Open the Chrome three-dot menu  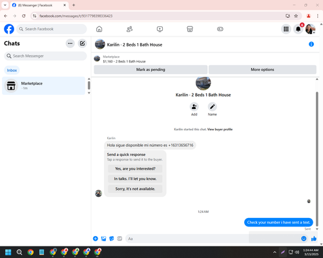coord(317,16)
